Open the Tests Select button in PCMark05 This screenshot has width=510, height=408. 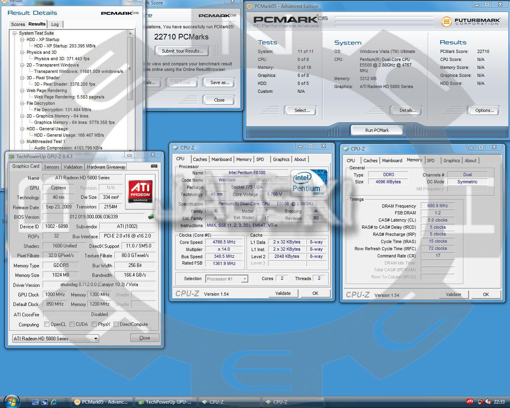302,110
